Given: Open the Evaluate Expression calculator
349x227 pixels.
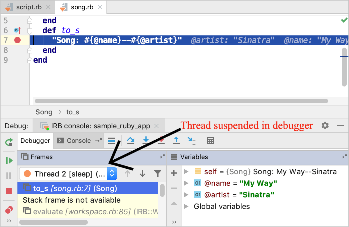Looking at the screenshot, I should [x=210, y=141].
